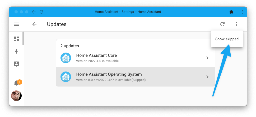
Task: Open the sidebar hamburger menu
Action: [x=16, y=24]
